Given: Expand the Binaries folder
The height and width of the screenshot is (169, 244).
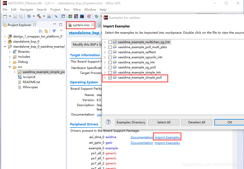Looking at the screenshot, I should (x=10, y=52).
